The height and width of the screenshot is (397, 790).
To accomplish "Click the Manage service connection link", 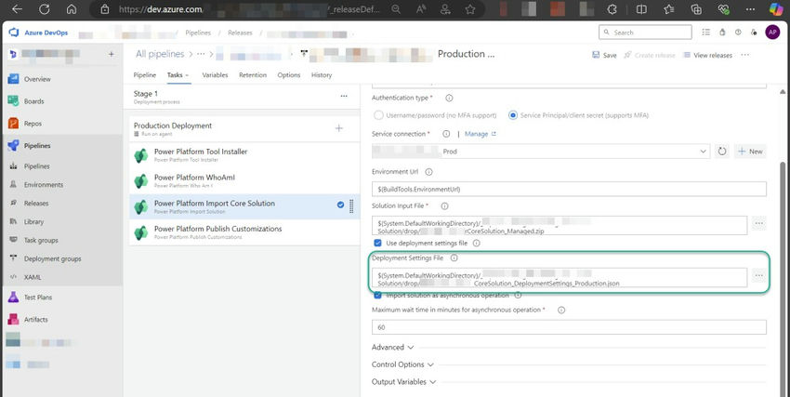I will (481, 134).
